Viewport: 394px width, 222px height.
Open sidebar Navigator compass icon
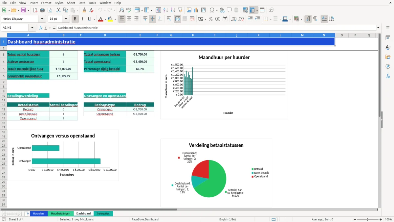[x=388, y=67]
